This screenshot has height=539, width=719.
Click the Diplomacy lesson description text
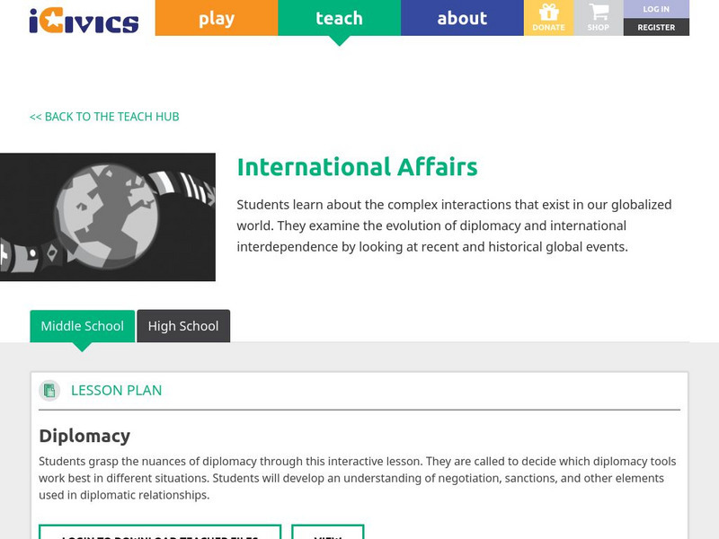pos(358,478)
